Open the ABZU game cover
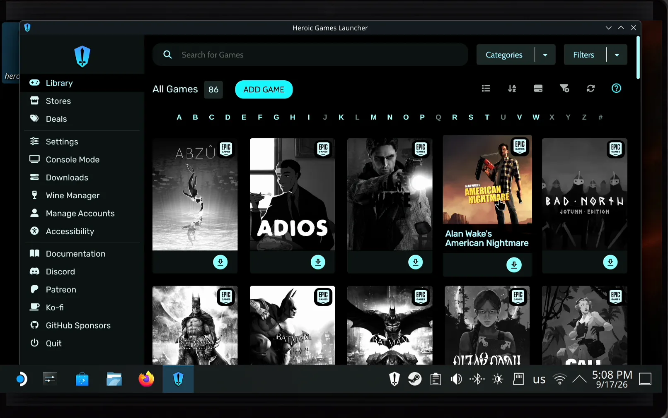Viewport: 668px width, 418px height. pyautogui.click(x=195, y=195)
